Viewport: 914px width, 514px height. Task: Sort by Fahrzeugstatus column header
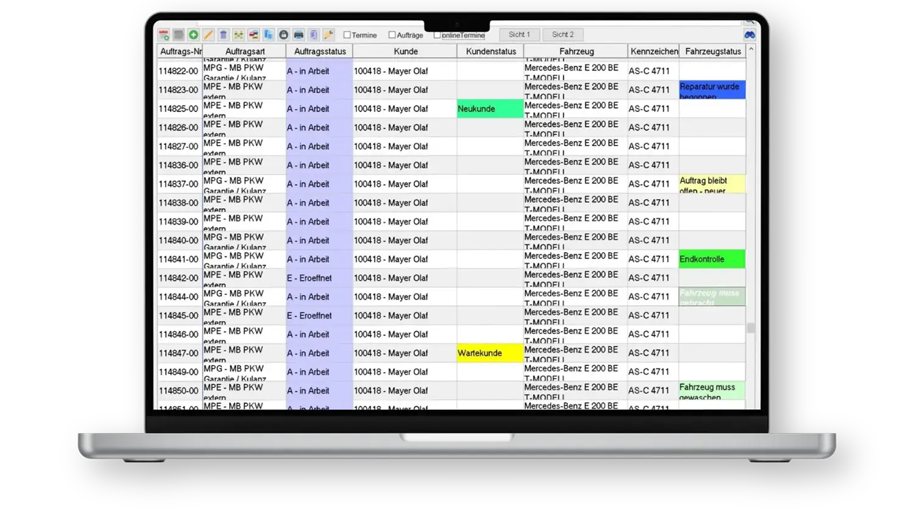(x=712, y=51)
